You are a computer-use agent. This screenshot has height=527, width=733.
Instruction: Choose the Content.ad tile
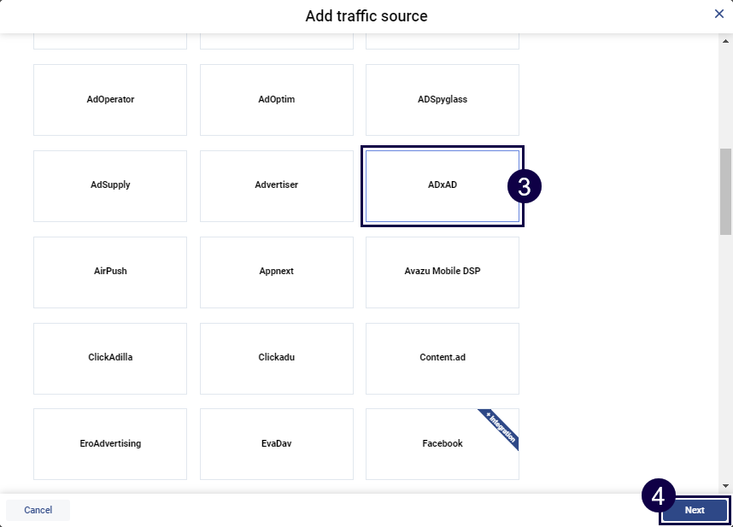point(443,358)
